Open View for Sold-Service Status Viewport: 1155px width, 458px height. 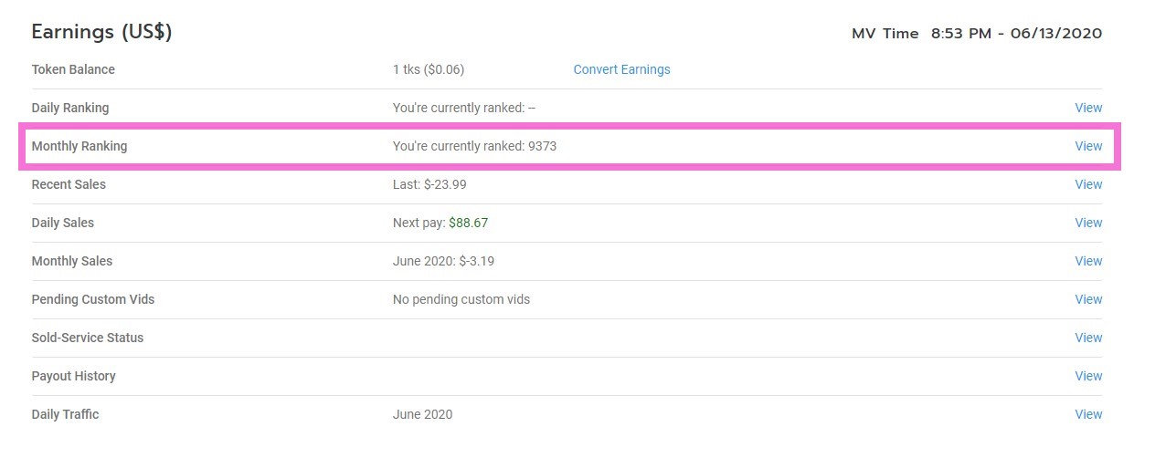tap(1087, 338)
